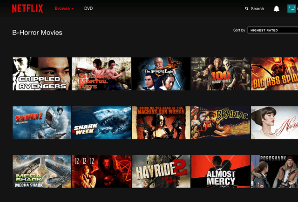The width and height of the screenshot is (298, 202).
Task: Click the Netflix logo
Action: (27, 8)
